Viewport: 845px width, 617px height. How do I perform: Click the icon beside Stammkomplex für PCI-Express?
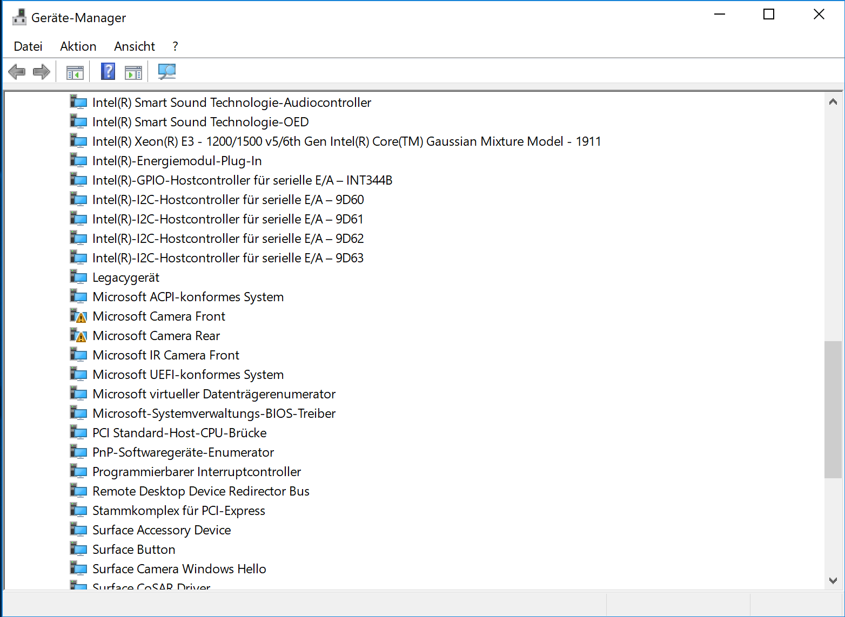coord(78,510)
